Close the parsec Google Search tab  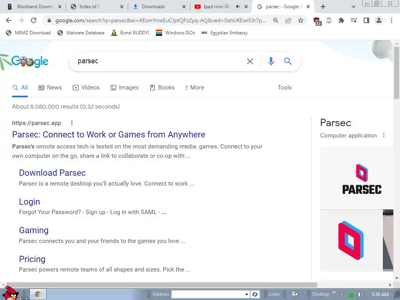[x=308, y=7]
